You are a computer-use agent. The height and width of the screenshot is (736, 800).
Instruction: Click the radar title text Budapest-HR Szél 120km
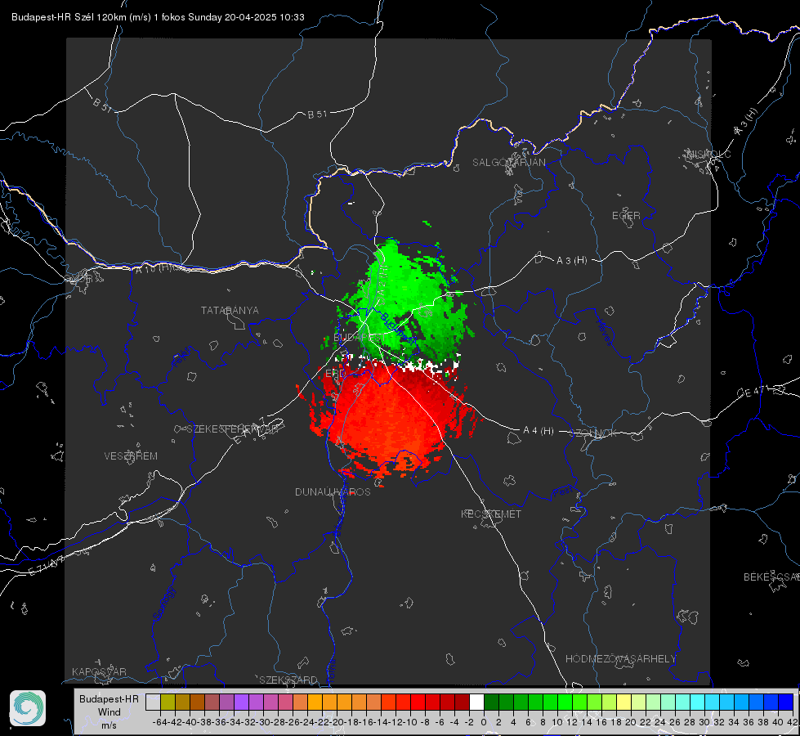69,17
